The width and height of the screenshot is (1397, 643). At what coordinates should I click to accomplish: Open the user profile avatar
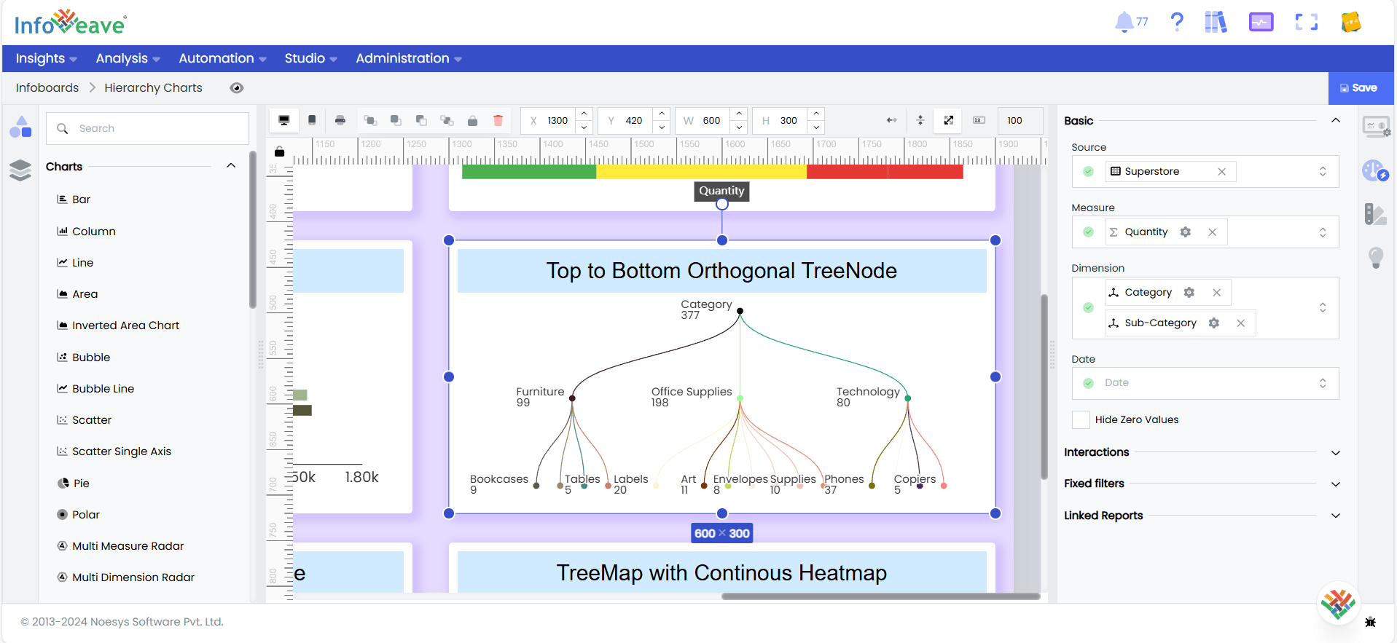tap(1351, 22)
